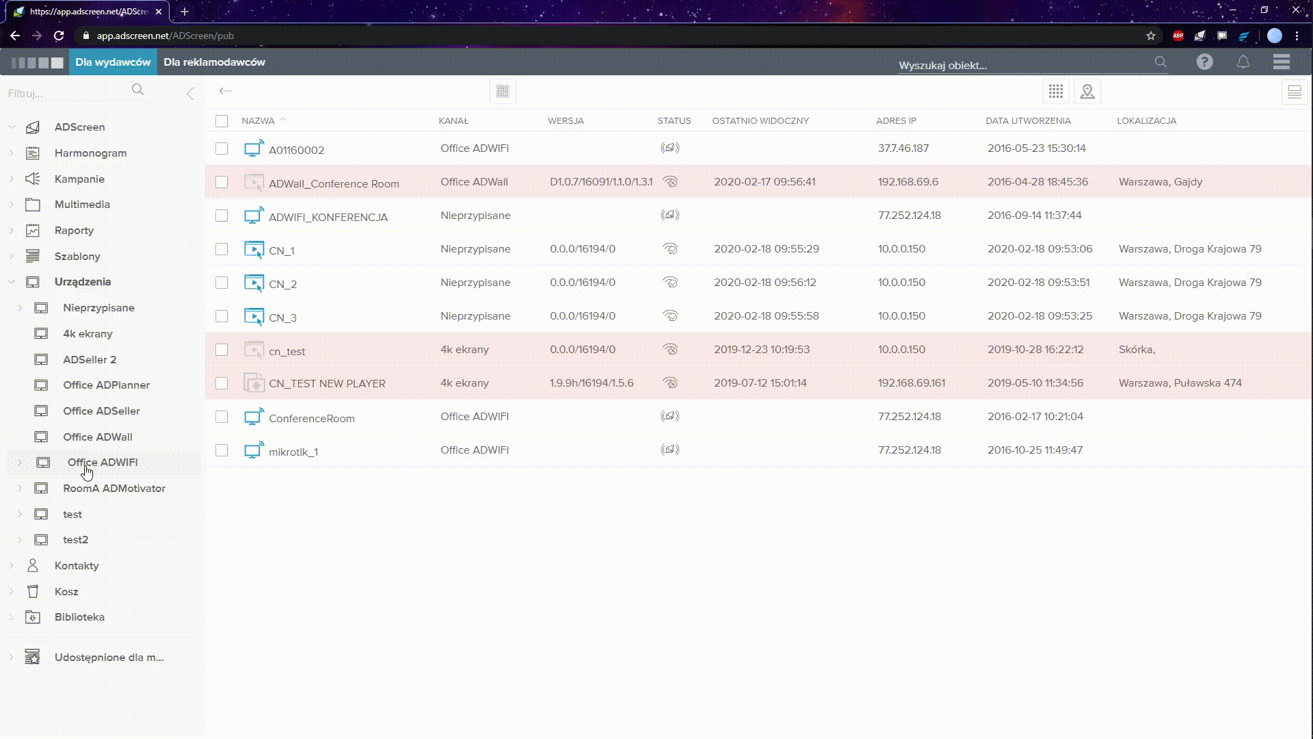Select the Dla wydawców tab
This screenshot has width=1313, height=739.
point(113,62)
